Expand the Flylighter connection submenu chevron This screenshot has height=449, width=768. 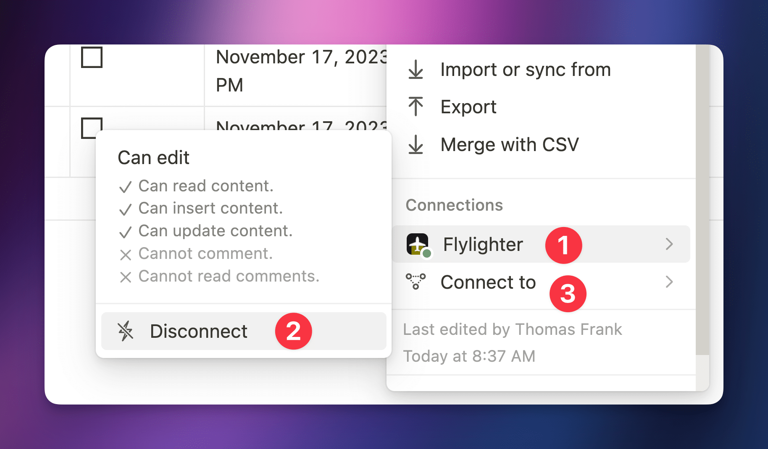669,244
